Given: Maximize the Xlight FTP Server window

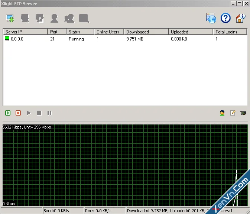Looking at the screenshot, I should [239, 4].
